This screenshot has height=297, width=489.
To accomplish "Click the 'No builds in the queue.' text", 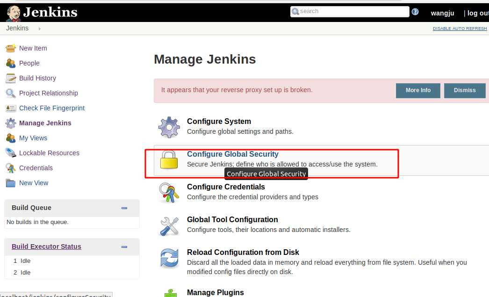I will click(x=37, y=222).
